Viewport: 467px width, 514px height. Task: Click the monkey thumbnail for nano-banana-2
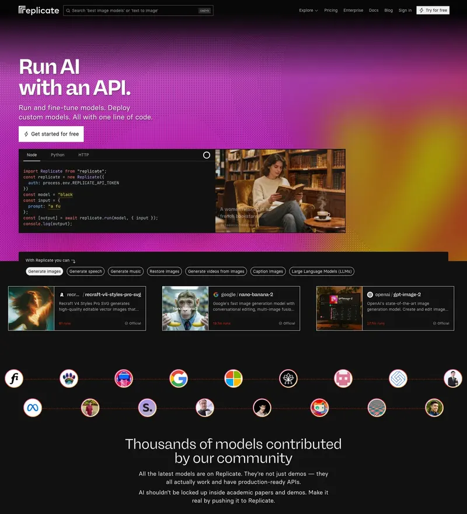point(186,308)
